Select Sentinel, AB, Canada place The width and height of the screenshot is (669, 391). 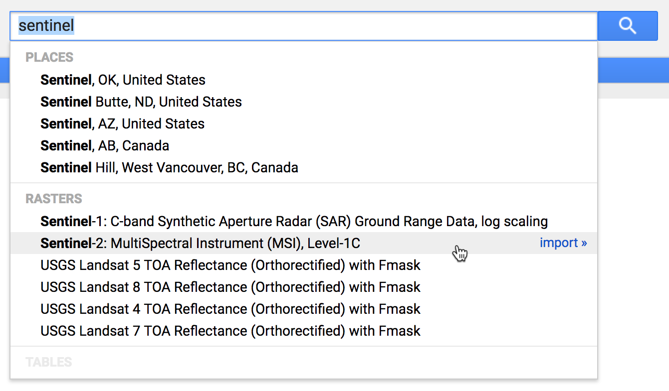coord(105,145)
